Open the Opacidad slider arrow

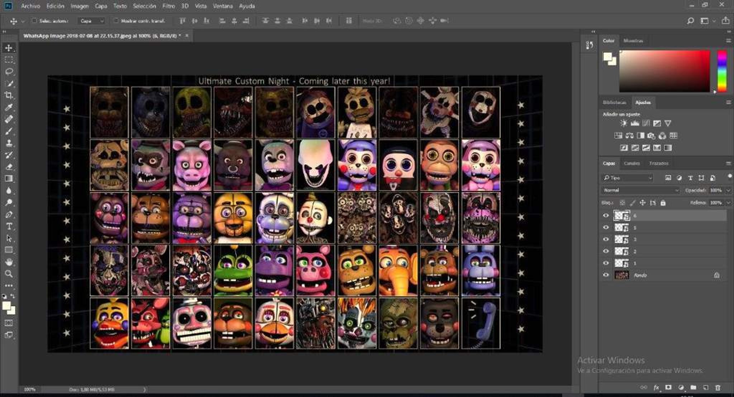click(728, 190)
